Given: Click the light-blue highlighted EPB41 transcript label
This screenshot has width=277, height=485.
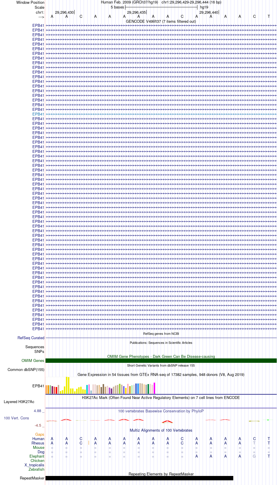Looking at the screenshot, I should click(x=38, y=114).
